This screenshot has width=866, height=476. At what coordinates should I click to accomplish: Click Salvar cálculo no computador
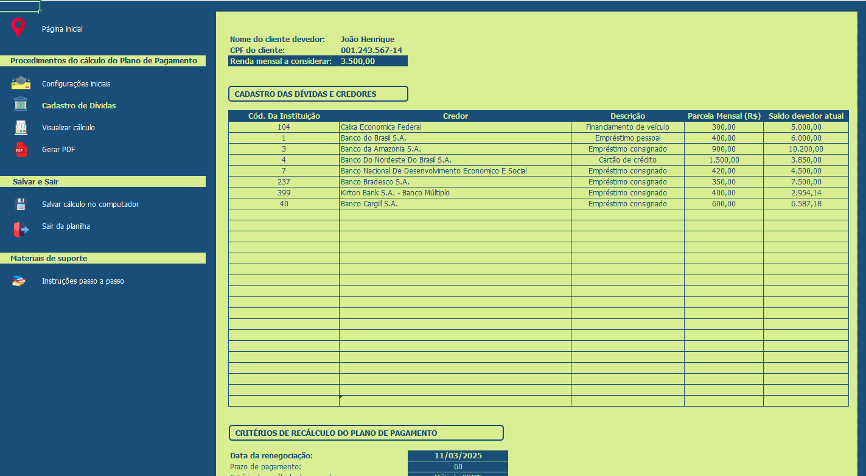tap(90, 205)
